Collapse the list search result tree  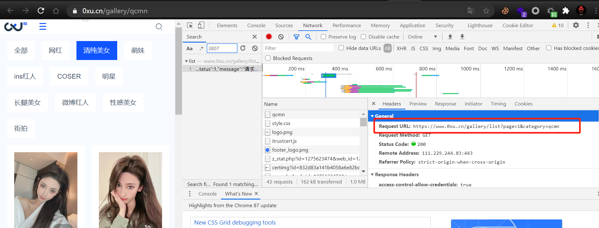(x=186, y=61)
